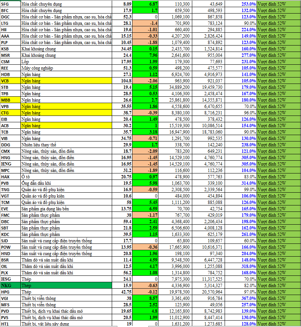This screenshot has width=301, height=327.
Task: Click the 'Nhiên liệu thay thế' industry cell
Action: [66, 145]
